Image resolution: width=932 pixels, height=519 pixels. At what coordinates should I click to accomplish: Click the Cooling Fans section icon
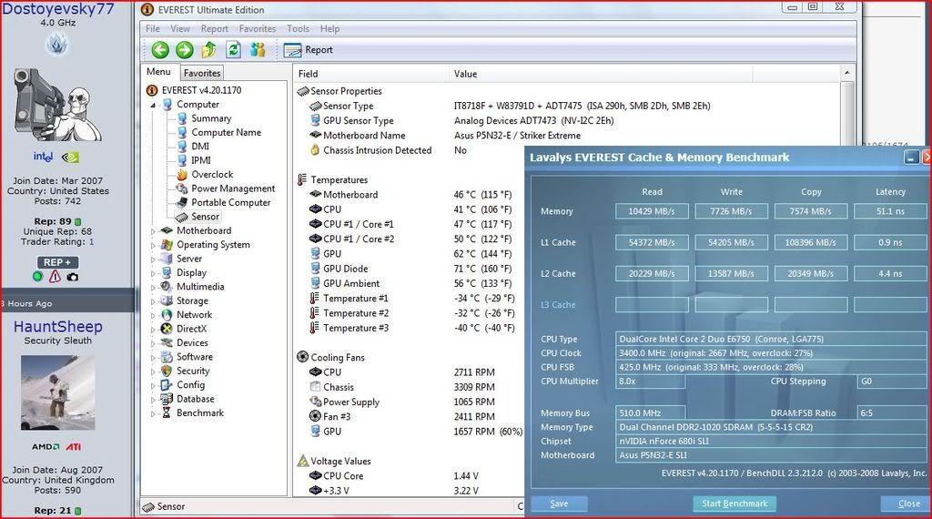click(x=302, y=357)
